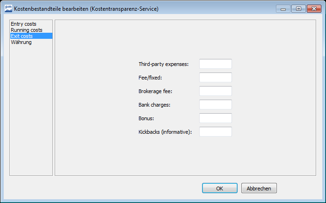Click the Bank charges text label
The image size is (326, 203).
154,105
